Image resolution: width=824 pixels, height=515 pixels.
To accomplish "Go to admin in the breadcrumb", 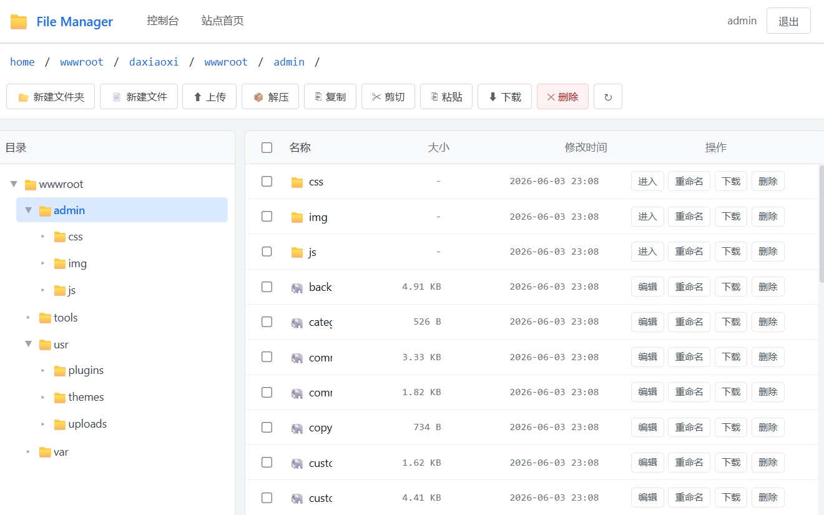I will point(289,62).
